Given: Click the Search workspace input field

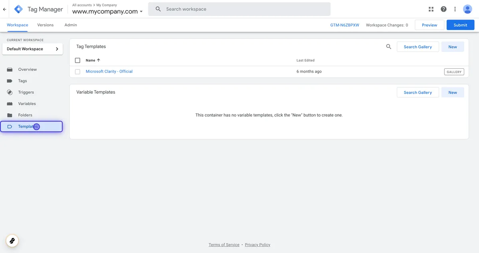Looking at the screenshot, I should 239,9.
